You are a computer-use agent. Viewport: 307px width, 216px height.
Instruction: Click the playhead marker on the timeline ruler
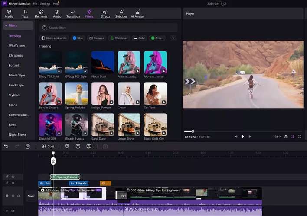[53, 153]
